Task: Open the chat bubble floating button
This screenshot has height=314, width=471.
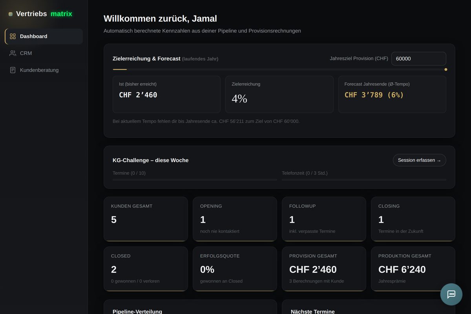Action: 451,294
